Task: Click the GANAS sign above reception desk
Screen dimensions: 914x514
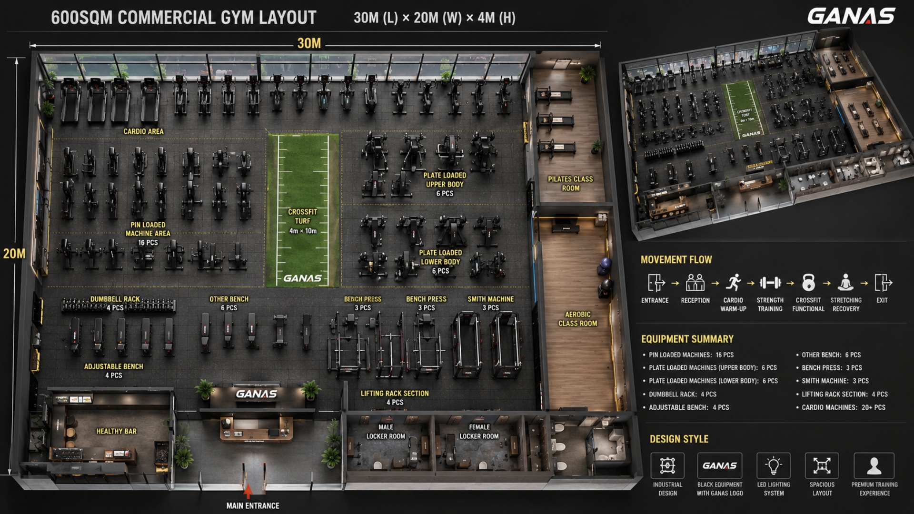Action: 257,394
